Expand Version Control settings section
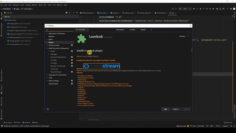Screen dimensions: 236x133 [47, 45]
